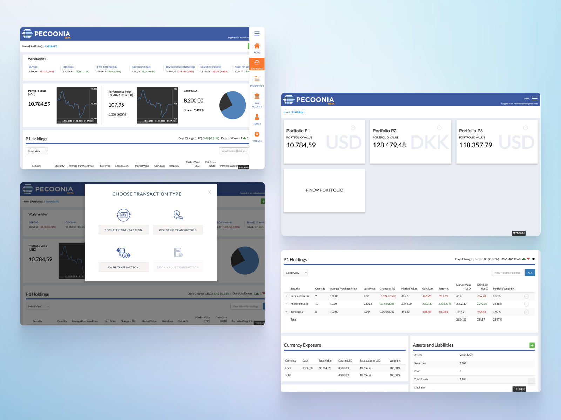Open the MENU hamburger on the portfolios page

pyautogui.click(x=534, y=99)
